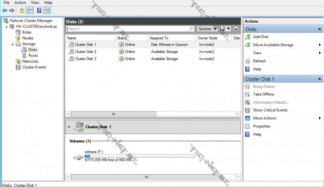Viewport: 324px width, 187px height.
Task: Click the witness (F:) volume usage bar
Action: point(140,156)
